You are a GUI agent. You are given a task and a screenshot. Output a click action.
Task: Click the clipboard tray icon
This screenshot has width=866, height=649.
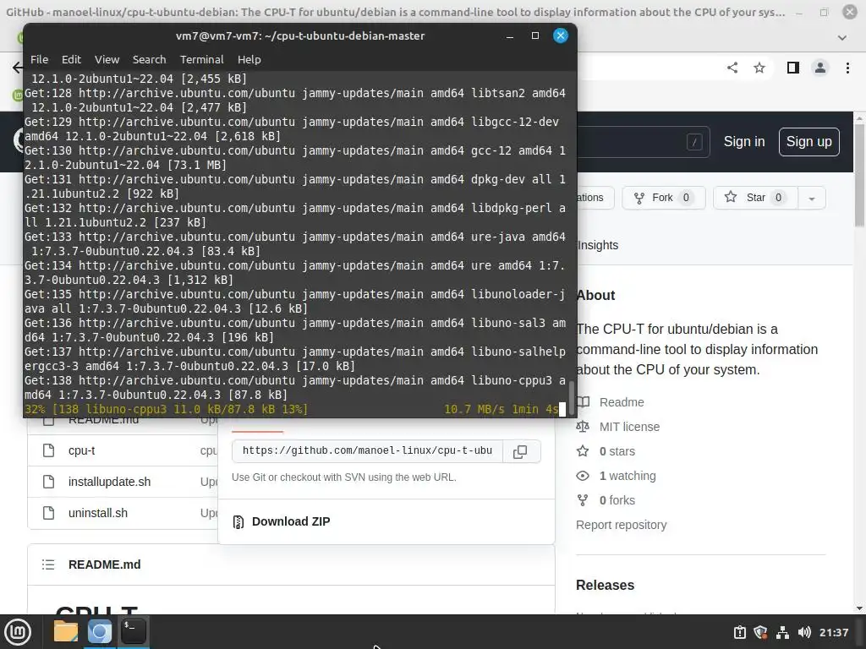[x=740, y=632]
